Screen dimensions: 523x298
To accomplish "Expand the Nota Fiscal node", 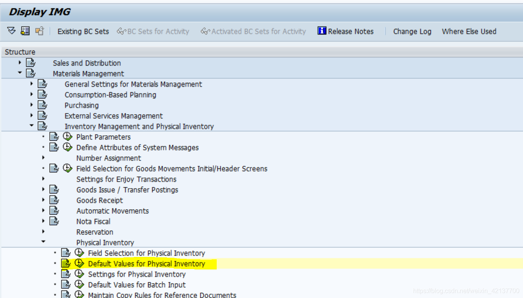I will 43,221.
